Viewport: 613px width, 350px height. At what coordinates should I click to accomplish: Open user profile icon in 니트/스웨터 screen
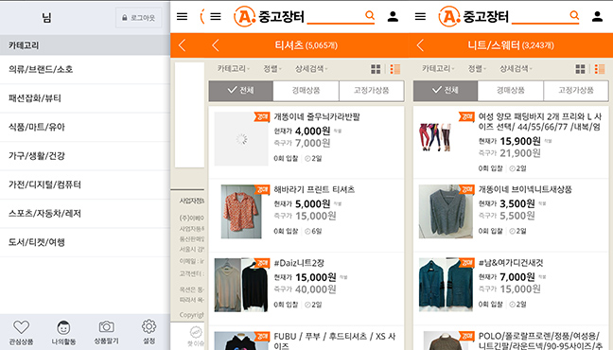pyautogui.click(x=597, y=16)
